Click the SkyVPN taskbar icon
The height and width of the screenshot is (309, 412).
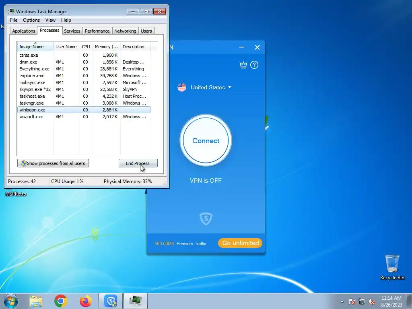click(x=111, y=301)
